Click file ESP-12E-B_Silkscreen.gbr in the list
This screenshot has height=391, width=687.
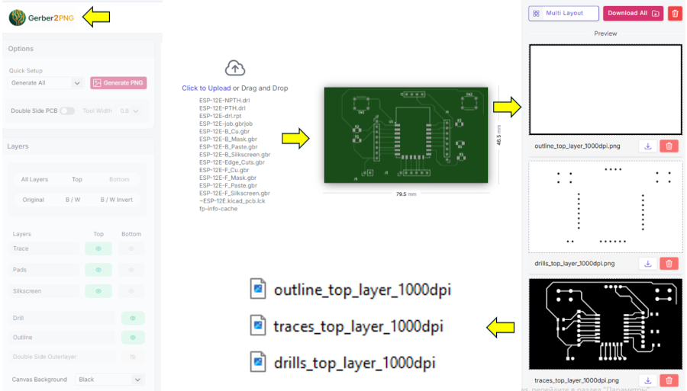tap(235, 155)
